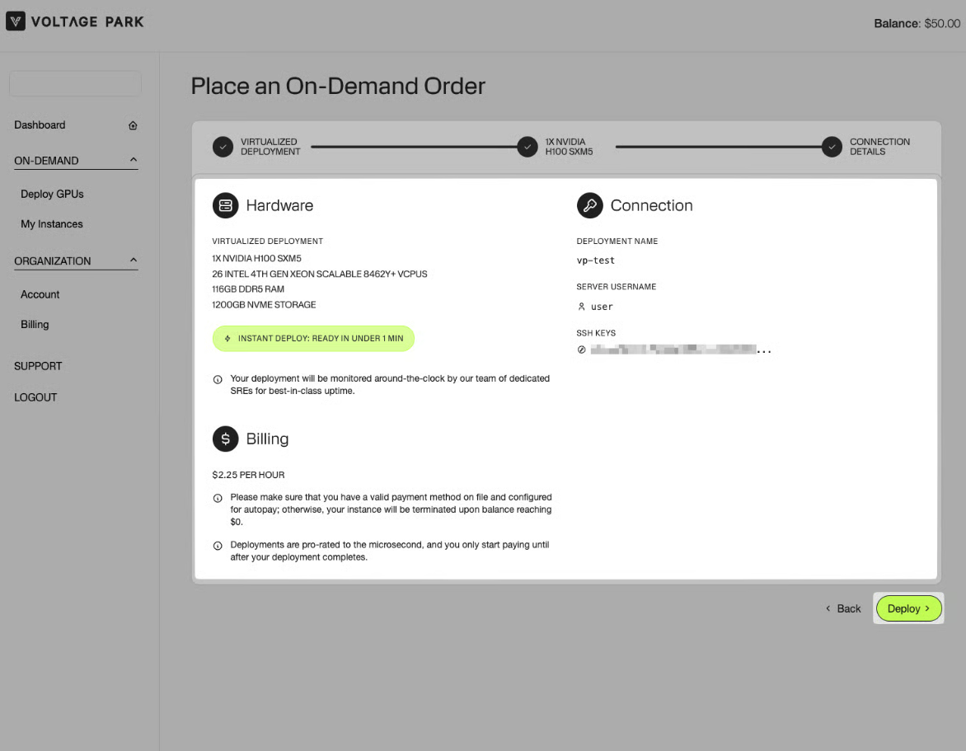
Task: Click the Virtualized Deployment step checkmark
Action: point(223,147)
